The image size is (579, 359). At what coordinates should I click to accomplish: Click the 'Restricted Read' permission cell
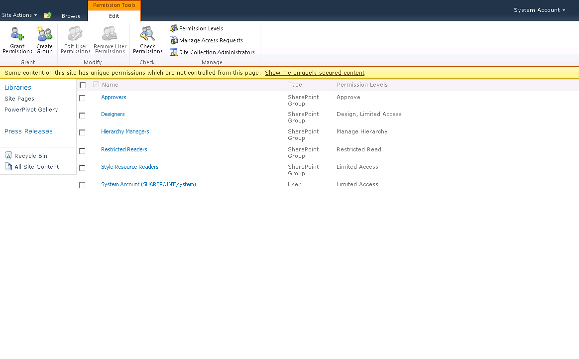[x=358, y=149]
